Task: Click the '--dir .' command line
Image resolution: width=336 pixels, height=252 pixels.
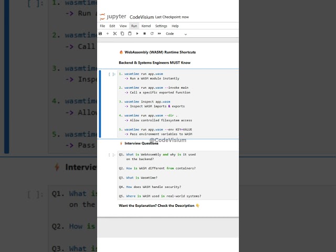Action: 148,115
